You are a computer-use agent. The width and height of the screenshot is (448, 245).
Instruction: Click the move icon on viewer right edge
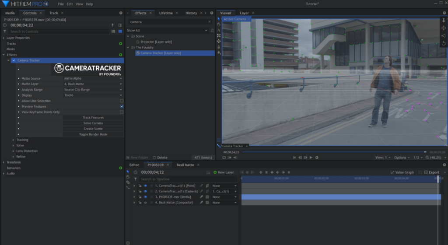[x=444, y=28]
